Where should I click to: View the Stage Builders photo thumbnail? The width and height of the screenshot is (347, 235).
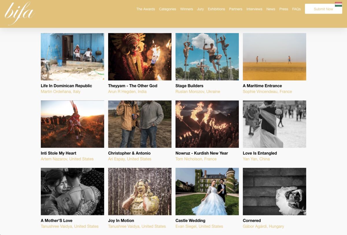(207, 56)
